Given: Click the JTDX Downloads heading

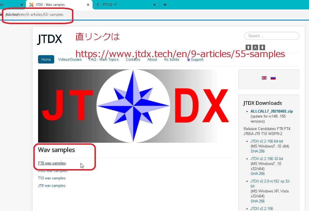Looking at the screenshot, I should click(x=263, y=103).
